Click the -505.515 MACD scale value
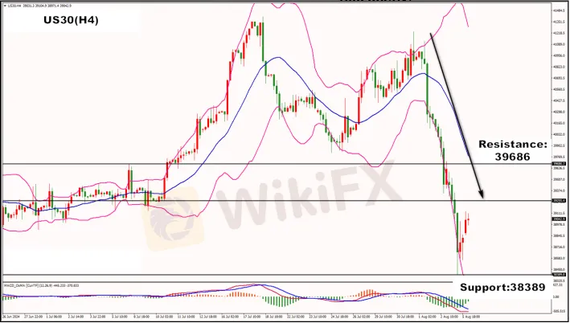The height and width of the screenshot is (323, 570). click(x=558, y=311)
